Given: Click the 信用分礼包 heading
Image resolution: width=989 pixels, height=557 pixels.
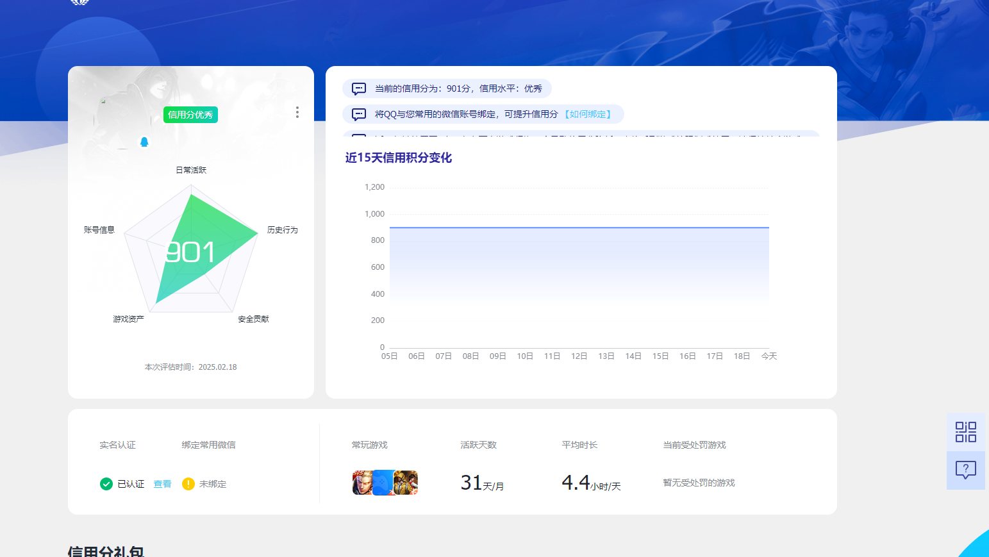Looking at the screenshot, I should pos(106,551).
